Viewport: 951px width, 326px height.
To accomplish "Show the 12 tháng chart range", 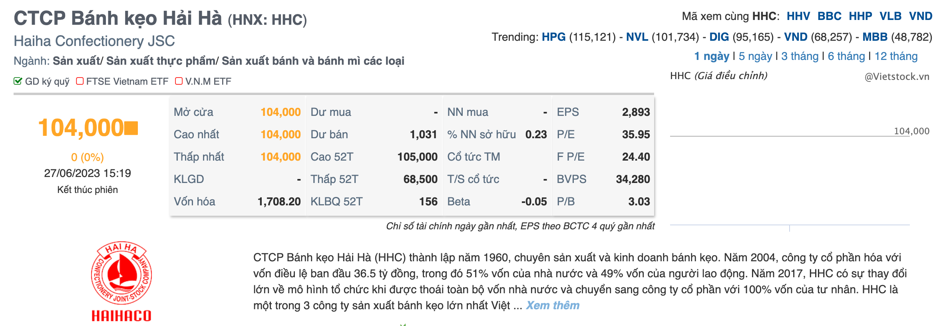I will (x=896, y=56).
